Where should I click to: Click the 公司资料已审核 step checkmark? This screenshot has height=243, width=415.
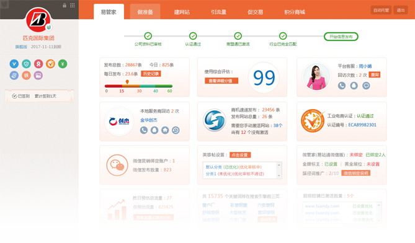pos(148,36)
